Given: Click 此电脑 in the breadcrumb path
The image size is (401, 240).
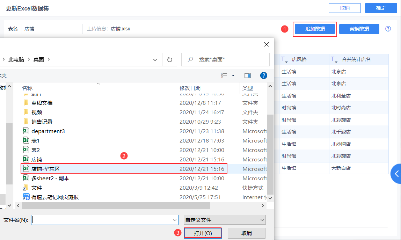Looking at the screenshot, I should (x=16, y=60).
